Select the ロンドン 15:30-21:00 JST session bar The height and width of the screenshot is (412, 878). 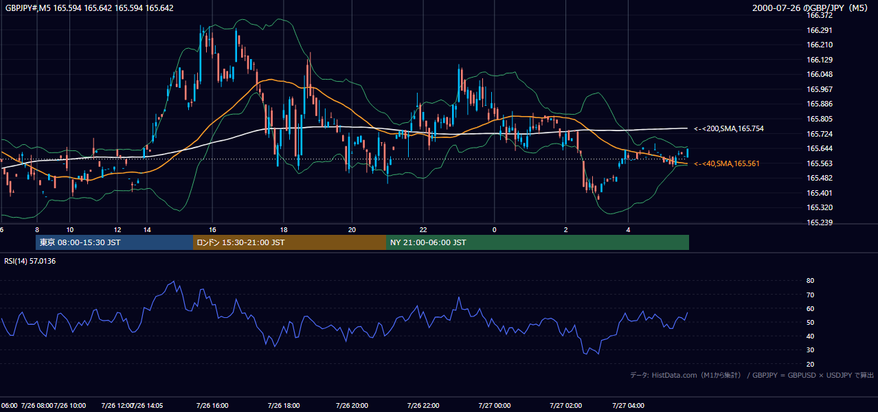click(x=289, y=242)
